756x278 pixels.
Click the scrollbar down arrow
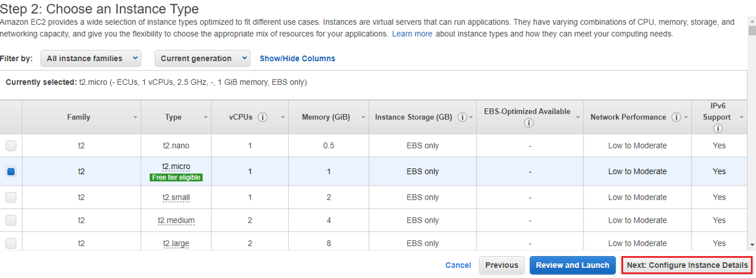point(751,244)
